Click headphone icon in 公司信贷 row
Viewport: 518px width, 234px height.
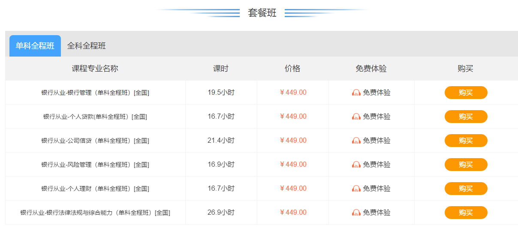356,141
